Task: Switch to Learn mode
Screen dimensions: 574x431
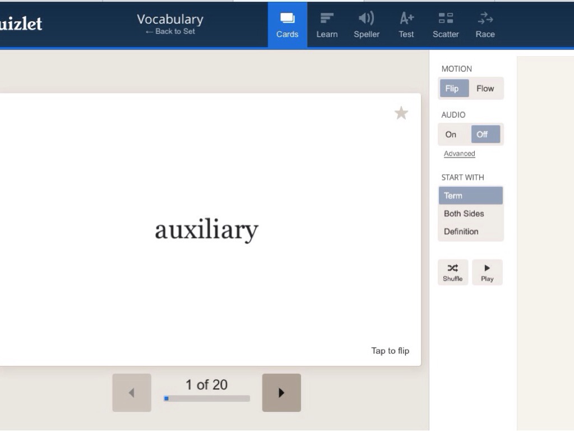Action: pyautogui.click(x=327, y=25)
